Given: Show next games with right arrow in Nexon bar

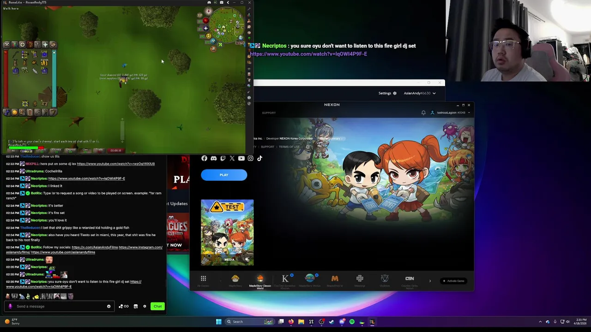Looking at the screenshot, I should 430,281.
